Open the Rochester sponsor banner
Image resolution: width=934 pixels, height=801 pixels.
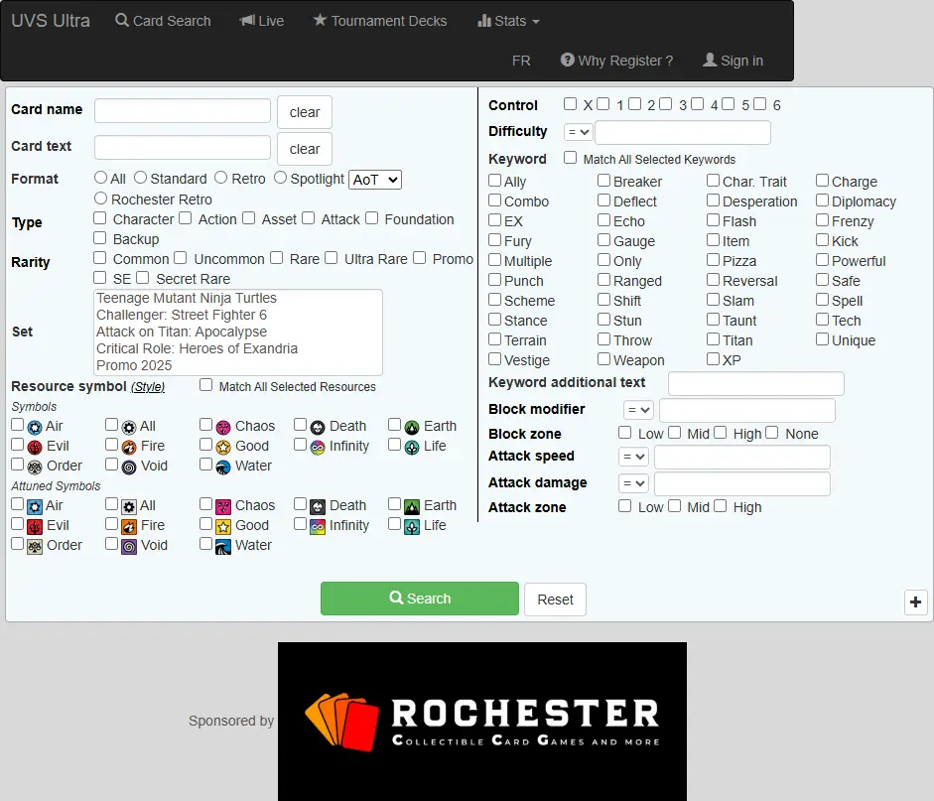tap(482, 722)
